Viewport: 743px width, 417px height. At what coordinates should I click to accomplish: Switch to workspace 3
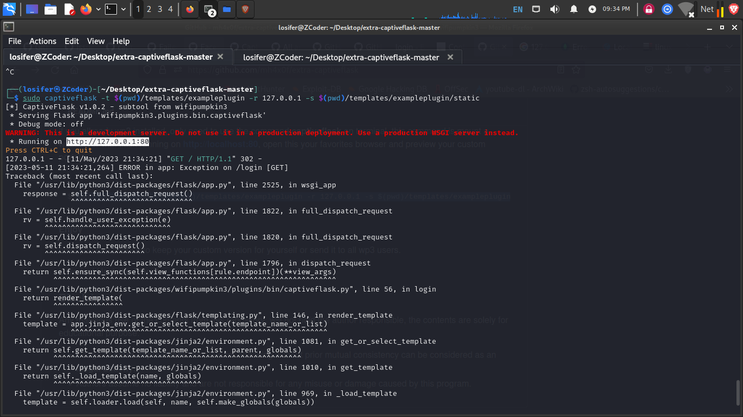tap(159, 9)
